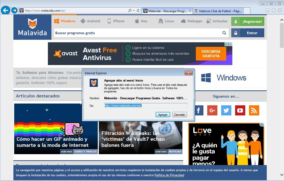Open Malavida's YouTube icon

tap(240, 110)
